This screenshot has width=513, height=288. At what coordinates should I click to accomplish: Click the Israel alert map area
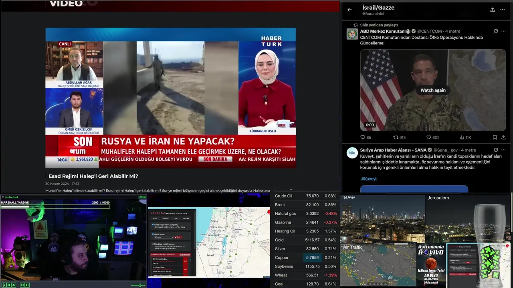click(232, 242)
